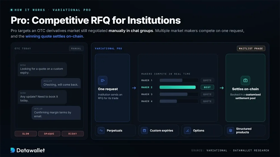
Task: Click the QUOTE badge for Maker 1
Action: pos(207,80)
